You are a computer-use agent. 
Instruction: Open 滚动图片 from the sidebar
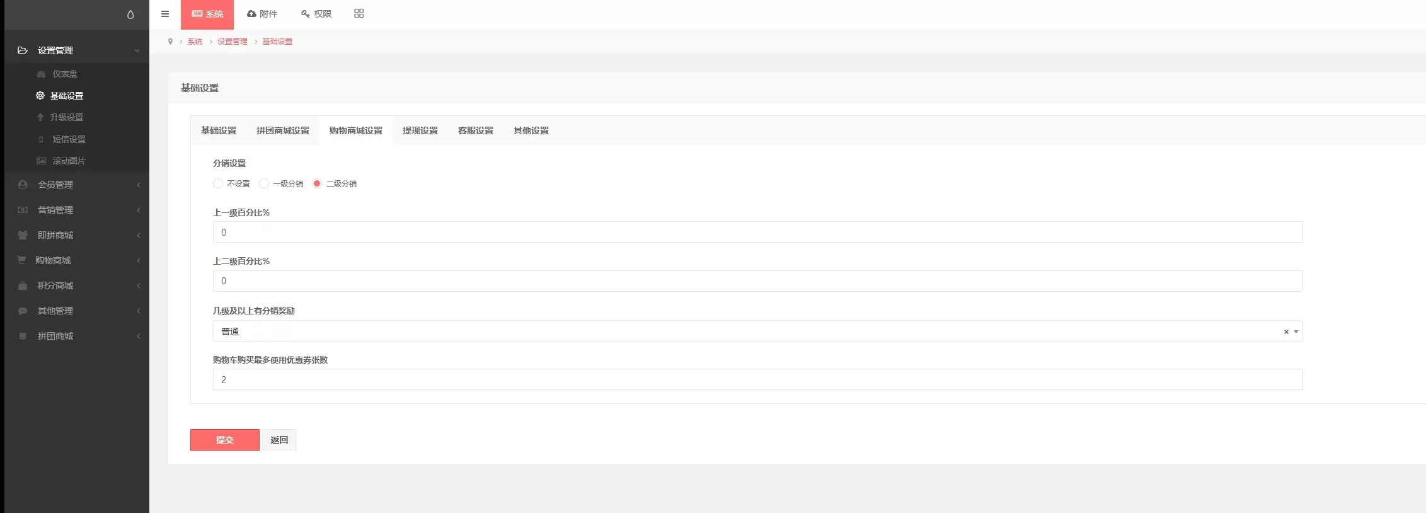click(x=68, y=161)
